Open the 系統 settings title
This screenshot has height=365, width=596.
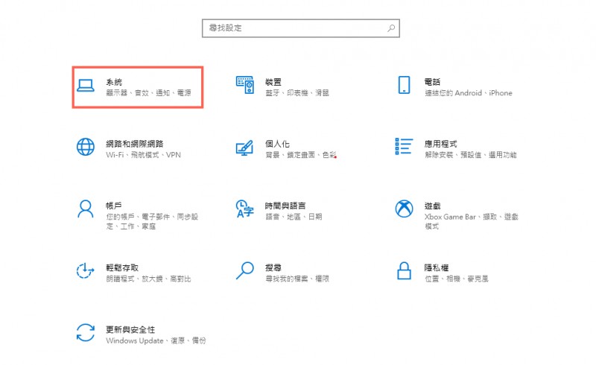[x=114, y=82]
